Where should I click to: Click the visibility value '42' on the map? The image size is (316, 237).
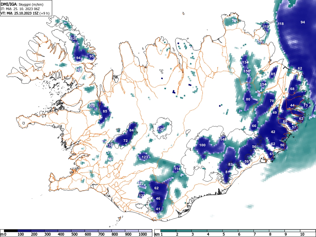point(273,132)
